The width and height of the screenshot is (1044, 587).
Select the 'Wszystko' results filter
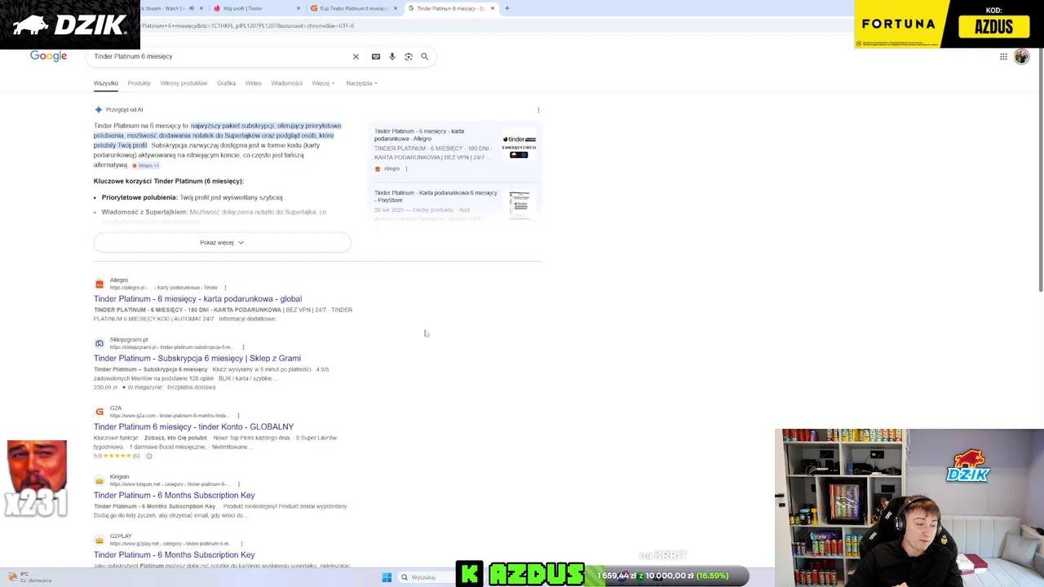click(x=106, y=83)
